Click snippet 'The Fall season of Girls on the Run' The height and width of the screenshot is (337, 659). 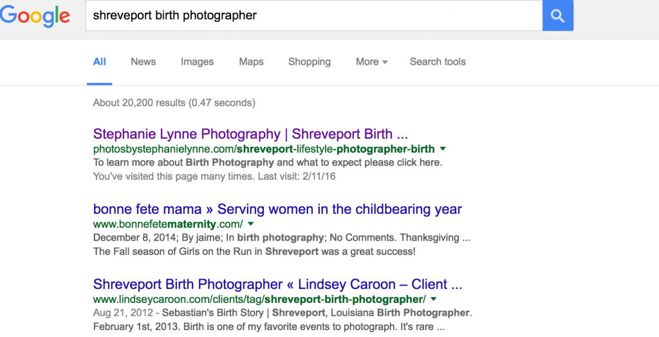click(x=254, y=252)
